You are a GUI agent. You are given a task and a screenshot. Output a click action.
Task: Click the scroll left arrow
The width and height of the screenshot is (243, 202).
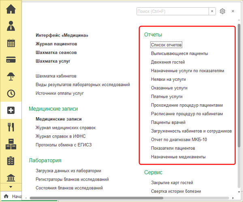click(x=26, y=198)
